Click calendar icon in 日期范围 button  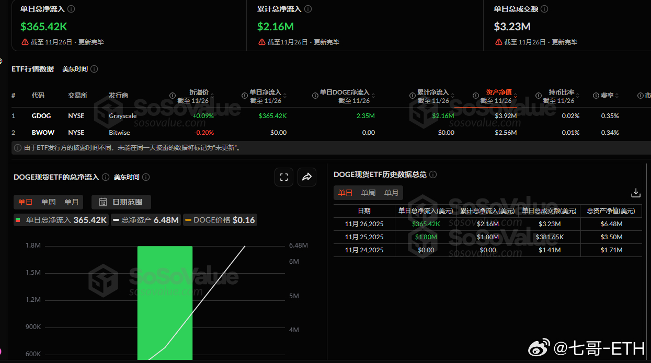(103, 202)
